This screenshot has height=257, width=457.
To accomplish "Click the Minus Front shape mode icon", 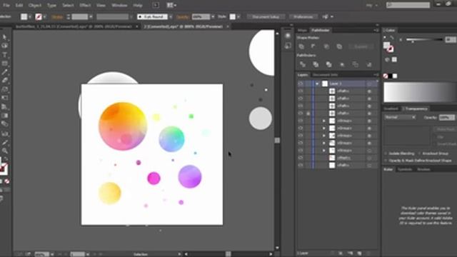I will pos(313,46).
